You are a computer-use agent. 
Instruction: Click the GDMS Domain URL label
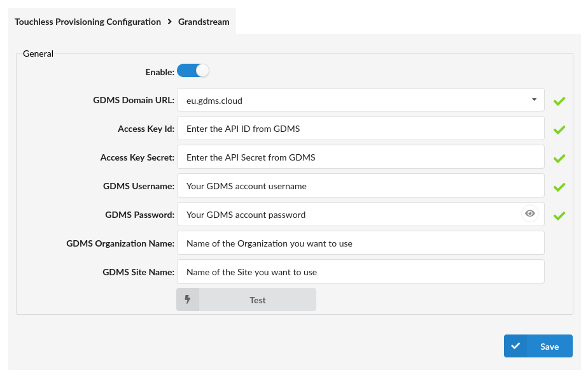pyautogui.click(x=134, y=100)
